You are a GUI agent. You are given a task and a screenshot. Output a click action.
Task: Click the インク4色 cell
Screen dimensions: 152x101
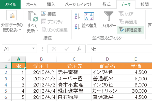107,72
